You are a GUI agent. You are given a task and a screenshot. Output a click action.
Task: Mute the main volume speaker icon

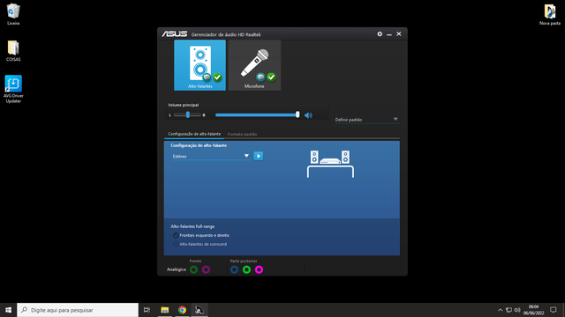tap(308, 115)
